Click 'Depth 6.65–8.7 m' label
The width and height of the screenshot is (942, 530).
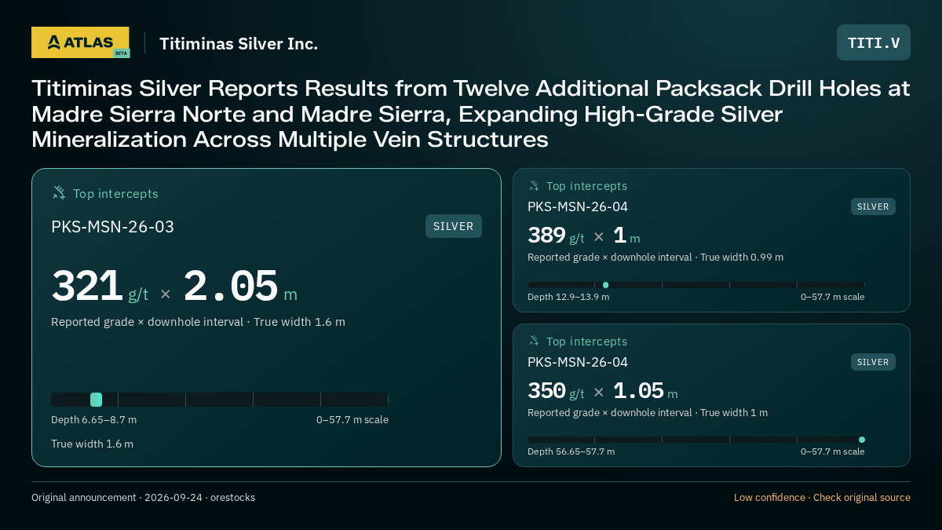(x=93, y=420)
